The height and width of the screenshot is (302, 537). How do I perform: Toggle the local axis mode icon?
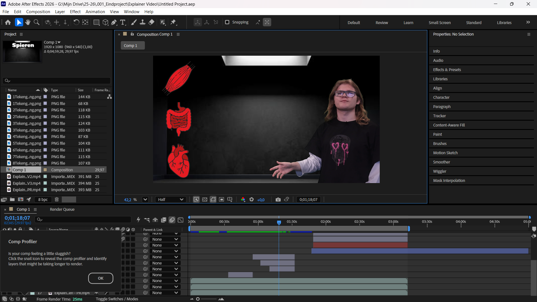[198, 22]
